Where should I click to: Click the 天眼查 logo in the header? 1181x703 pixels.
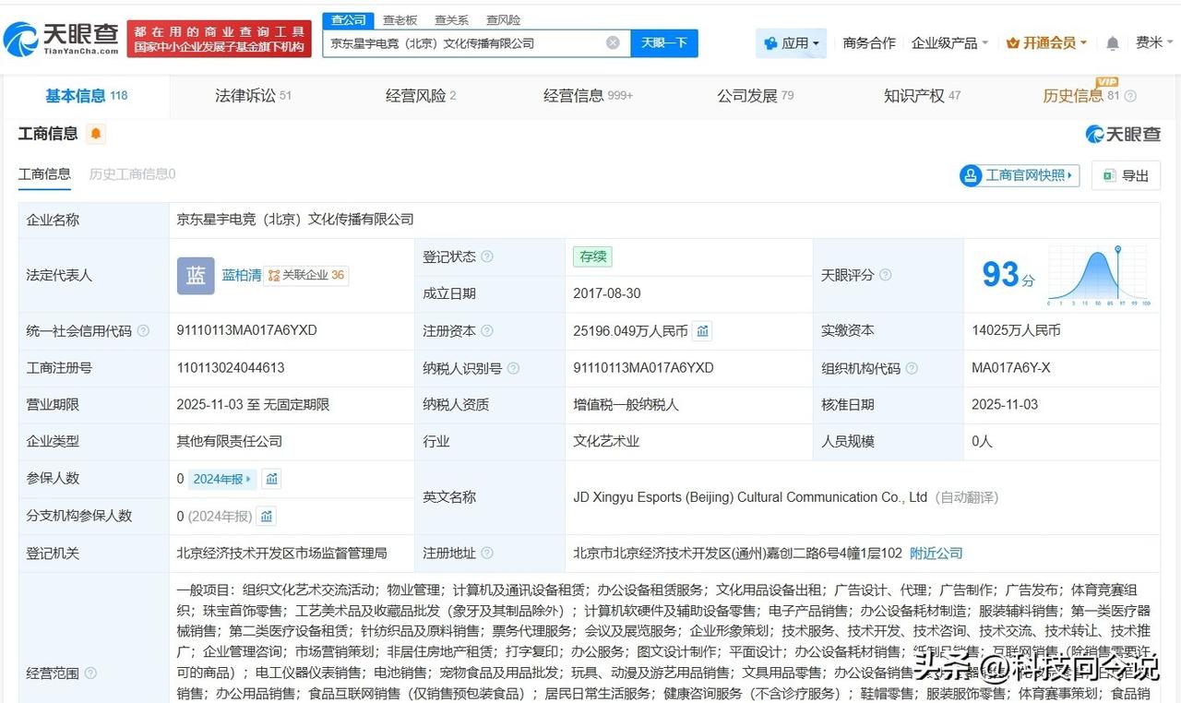61,38
